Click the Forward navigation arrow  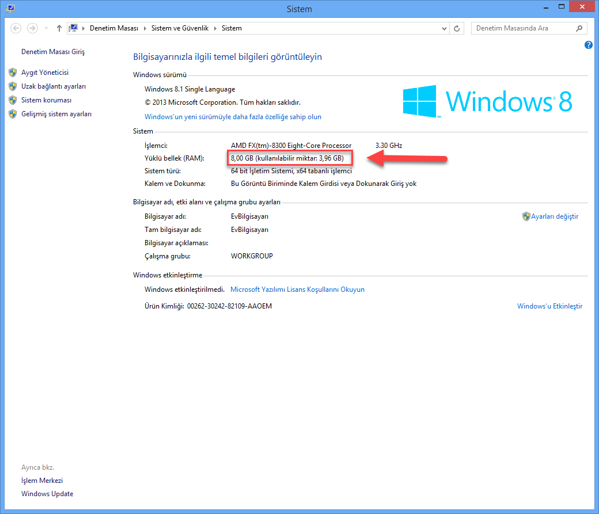click(32, 28)
